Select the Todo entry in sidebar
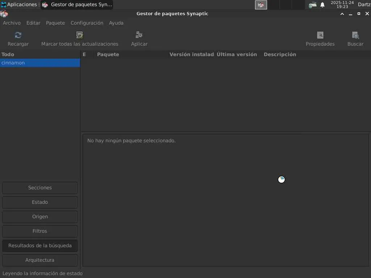 click(x=40, y=54)
